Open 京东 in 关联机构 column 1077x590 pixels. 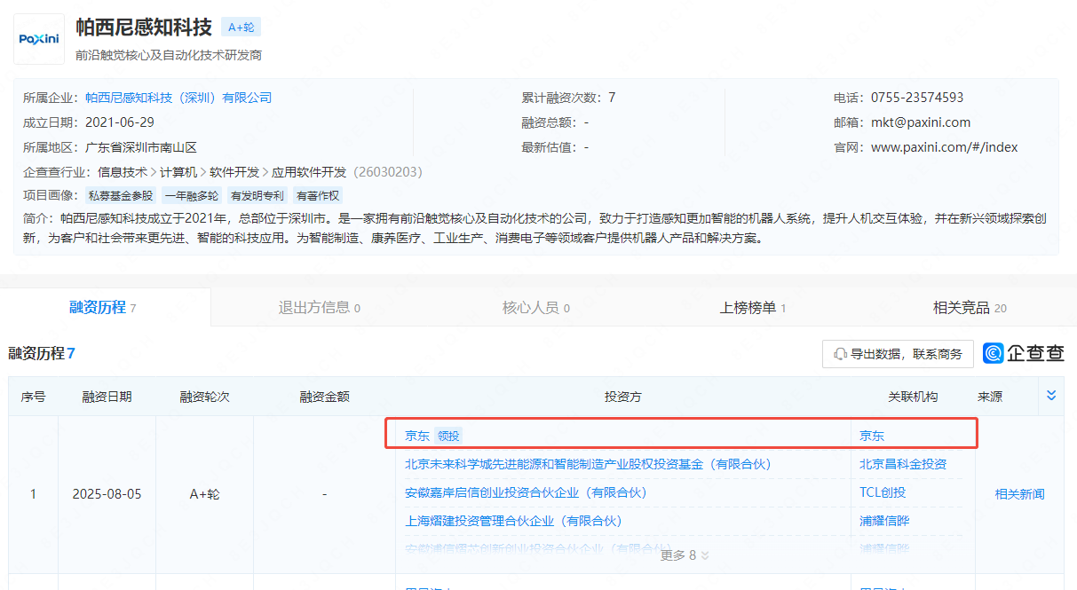click(x=872, y=436)
